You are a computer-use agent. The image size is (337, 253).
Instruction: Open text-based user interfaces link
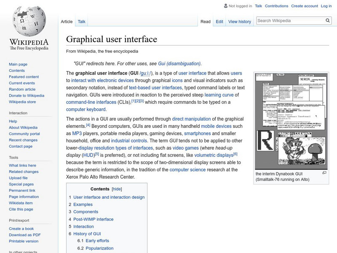(155, 88)
